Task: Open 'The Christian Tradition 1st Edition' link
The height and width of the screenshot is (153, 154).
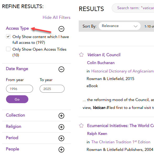Action: coord(121,142)
